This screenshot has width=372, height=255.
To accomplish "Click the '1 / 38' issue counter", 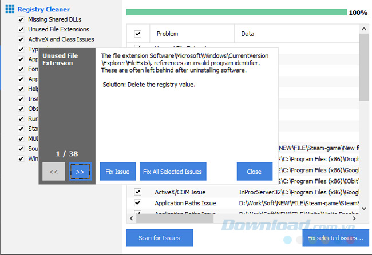I will click(x=67, y=154).
